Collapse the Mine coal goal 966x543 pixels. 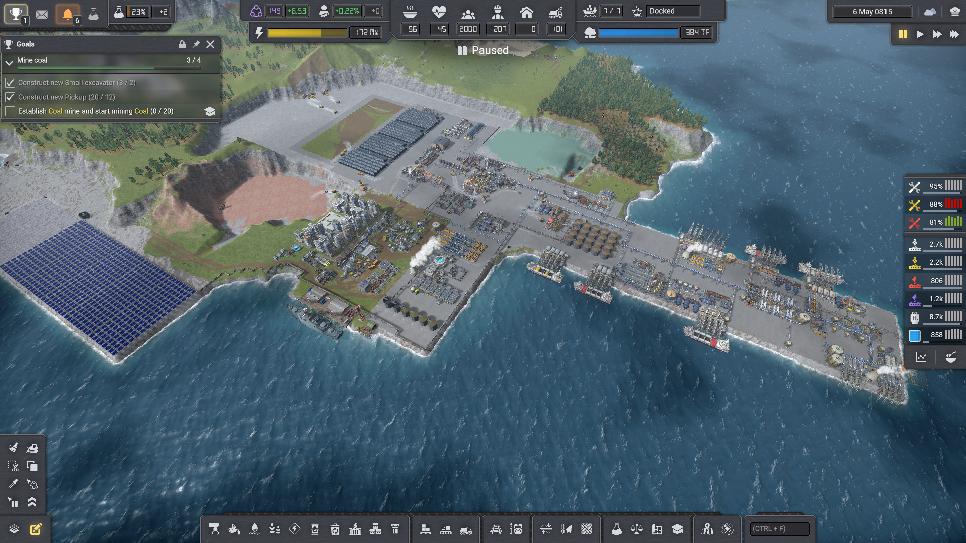click(x=9, y=63)
